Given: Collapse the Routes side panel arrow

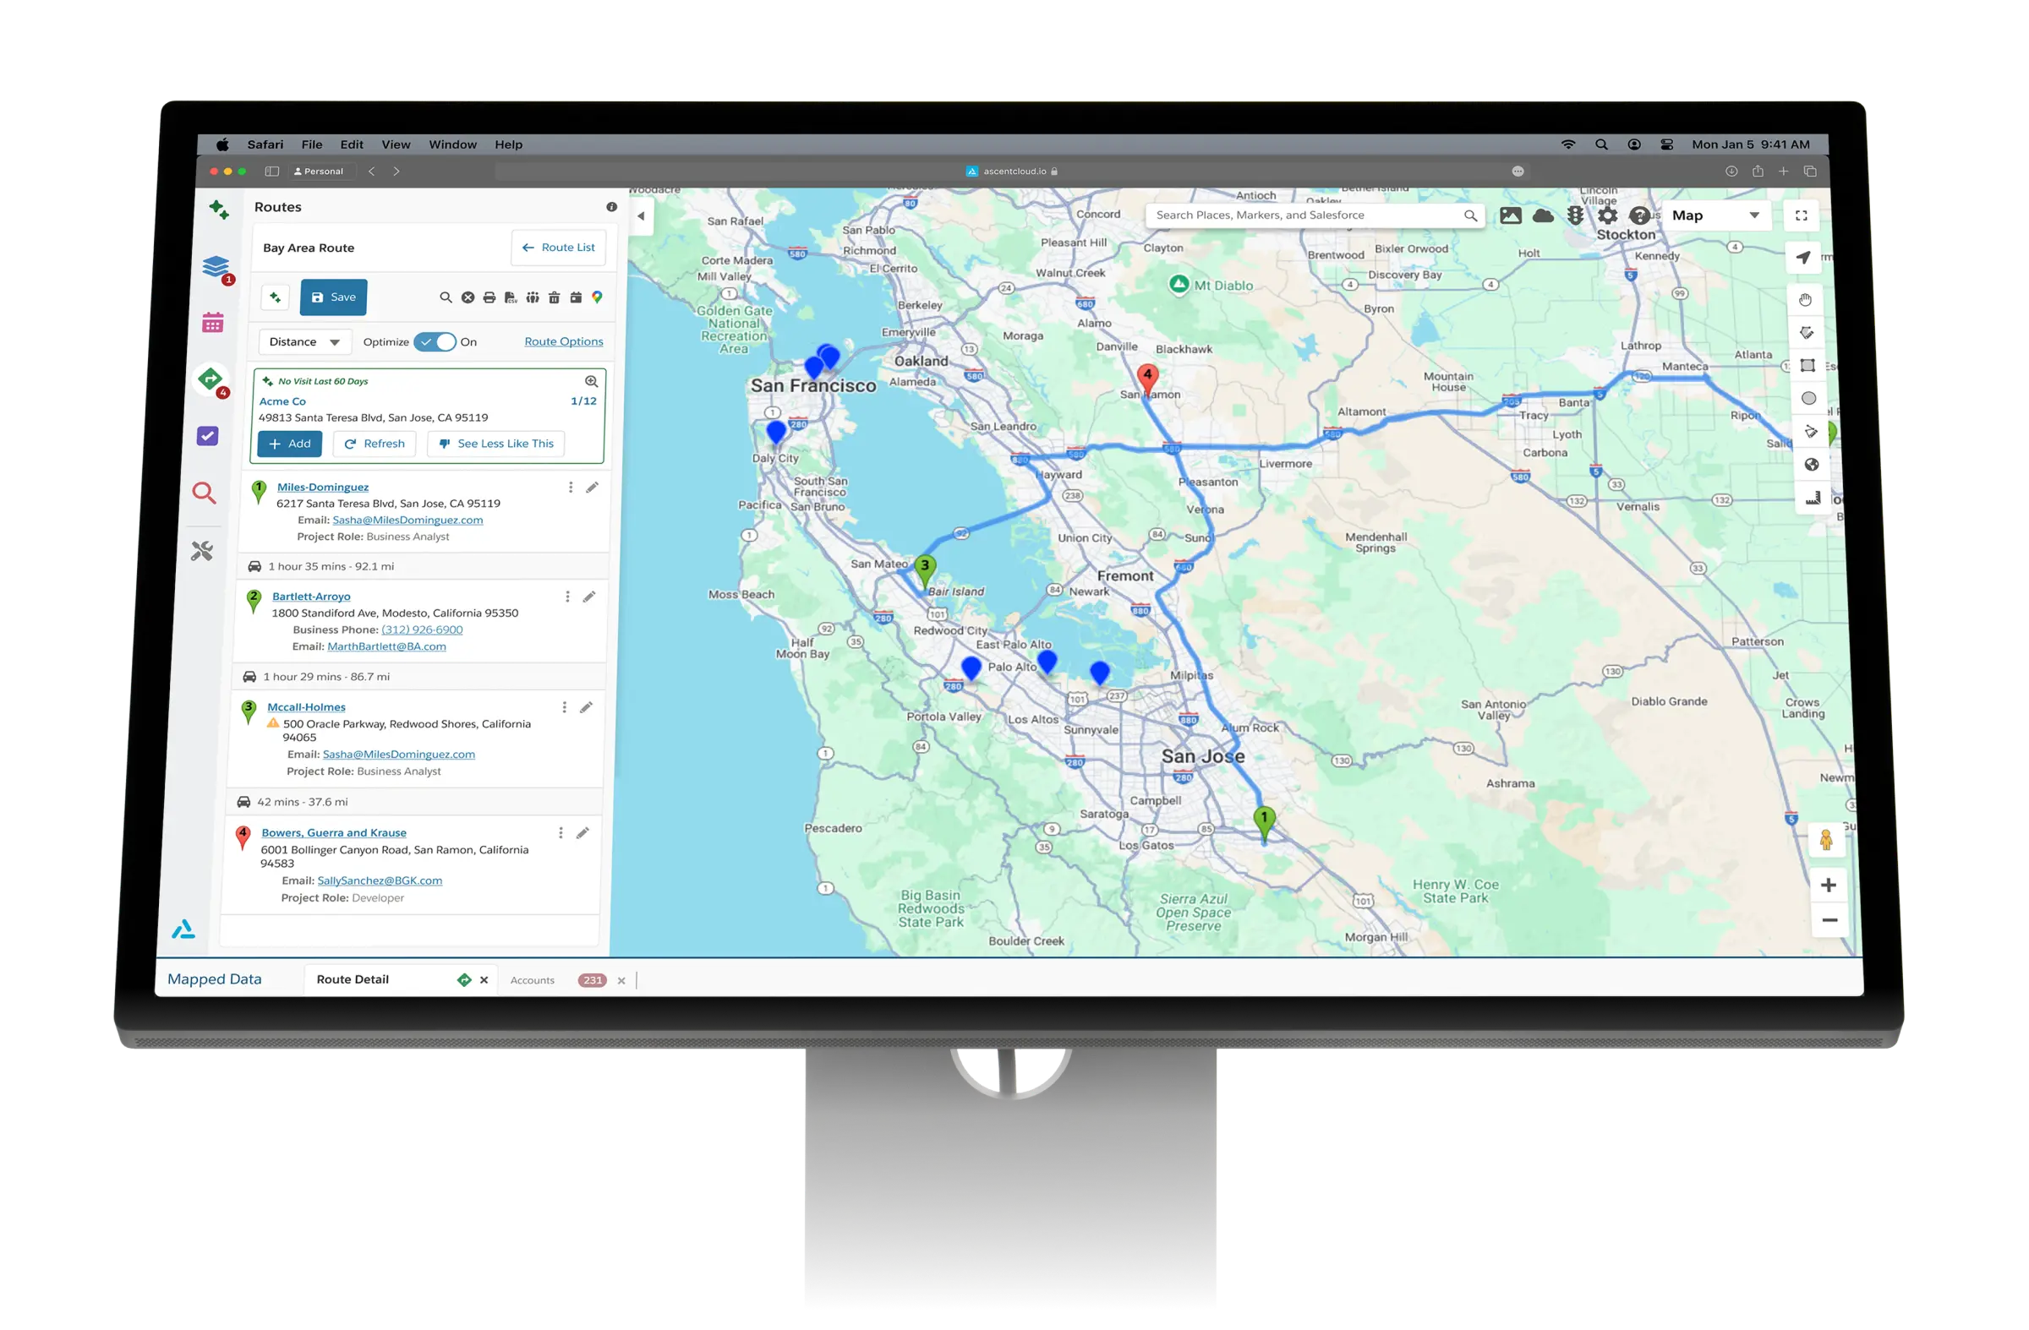Looking at the screenshot, I should (x=641, y=216).
